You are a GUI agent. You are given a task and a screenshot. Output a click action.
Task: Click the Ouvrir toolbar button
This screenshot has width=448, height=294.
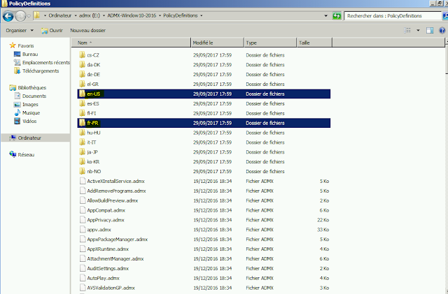click(x=52, y=30)
